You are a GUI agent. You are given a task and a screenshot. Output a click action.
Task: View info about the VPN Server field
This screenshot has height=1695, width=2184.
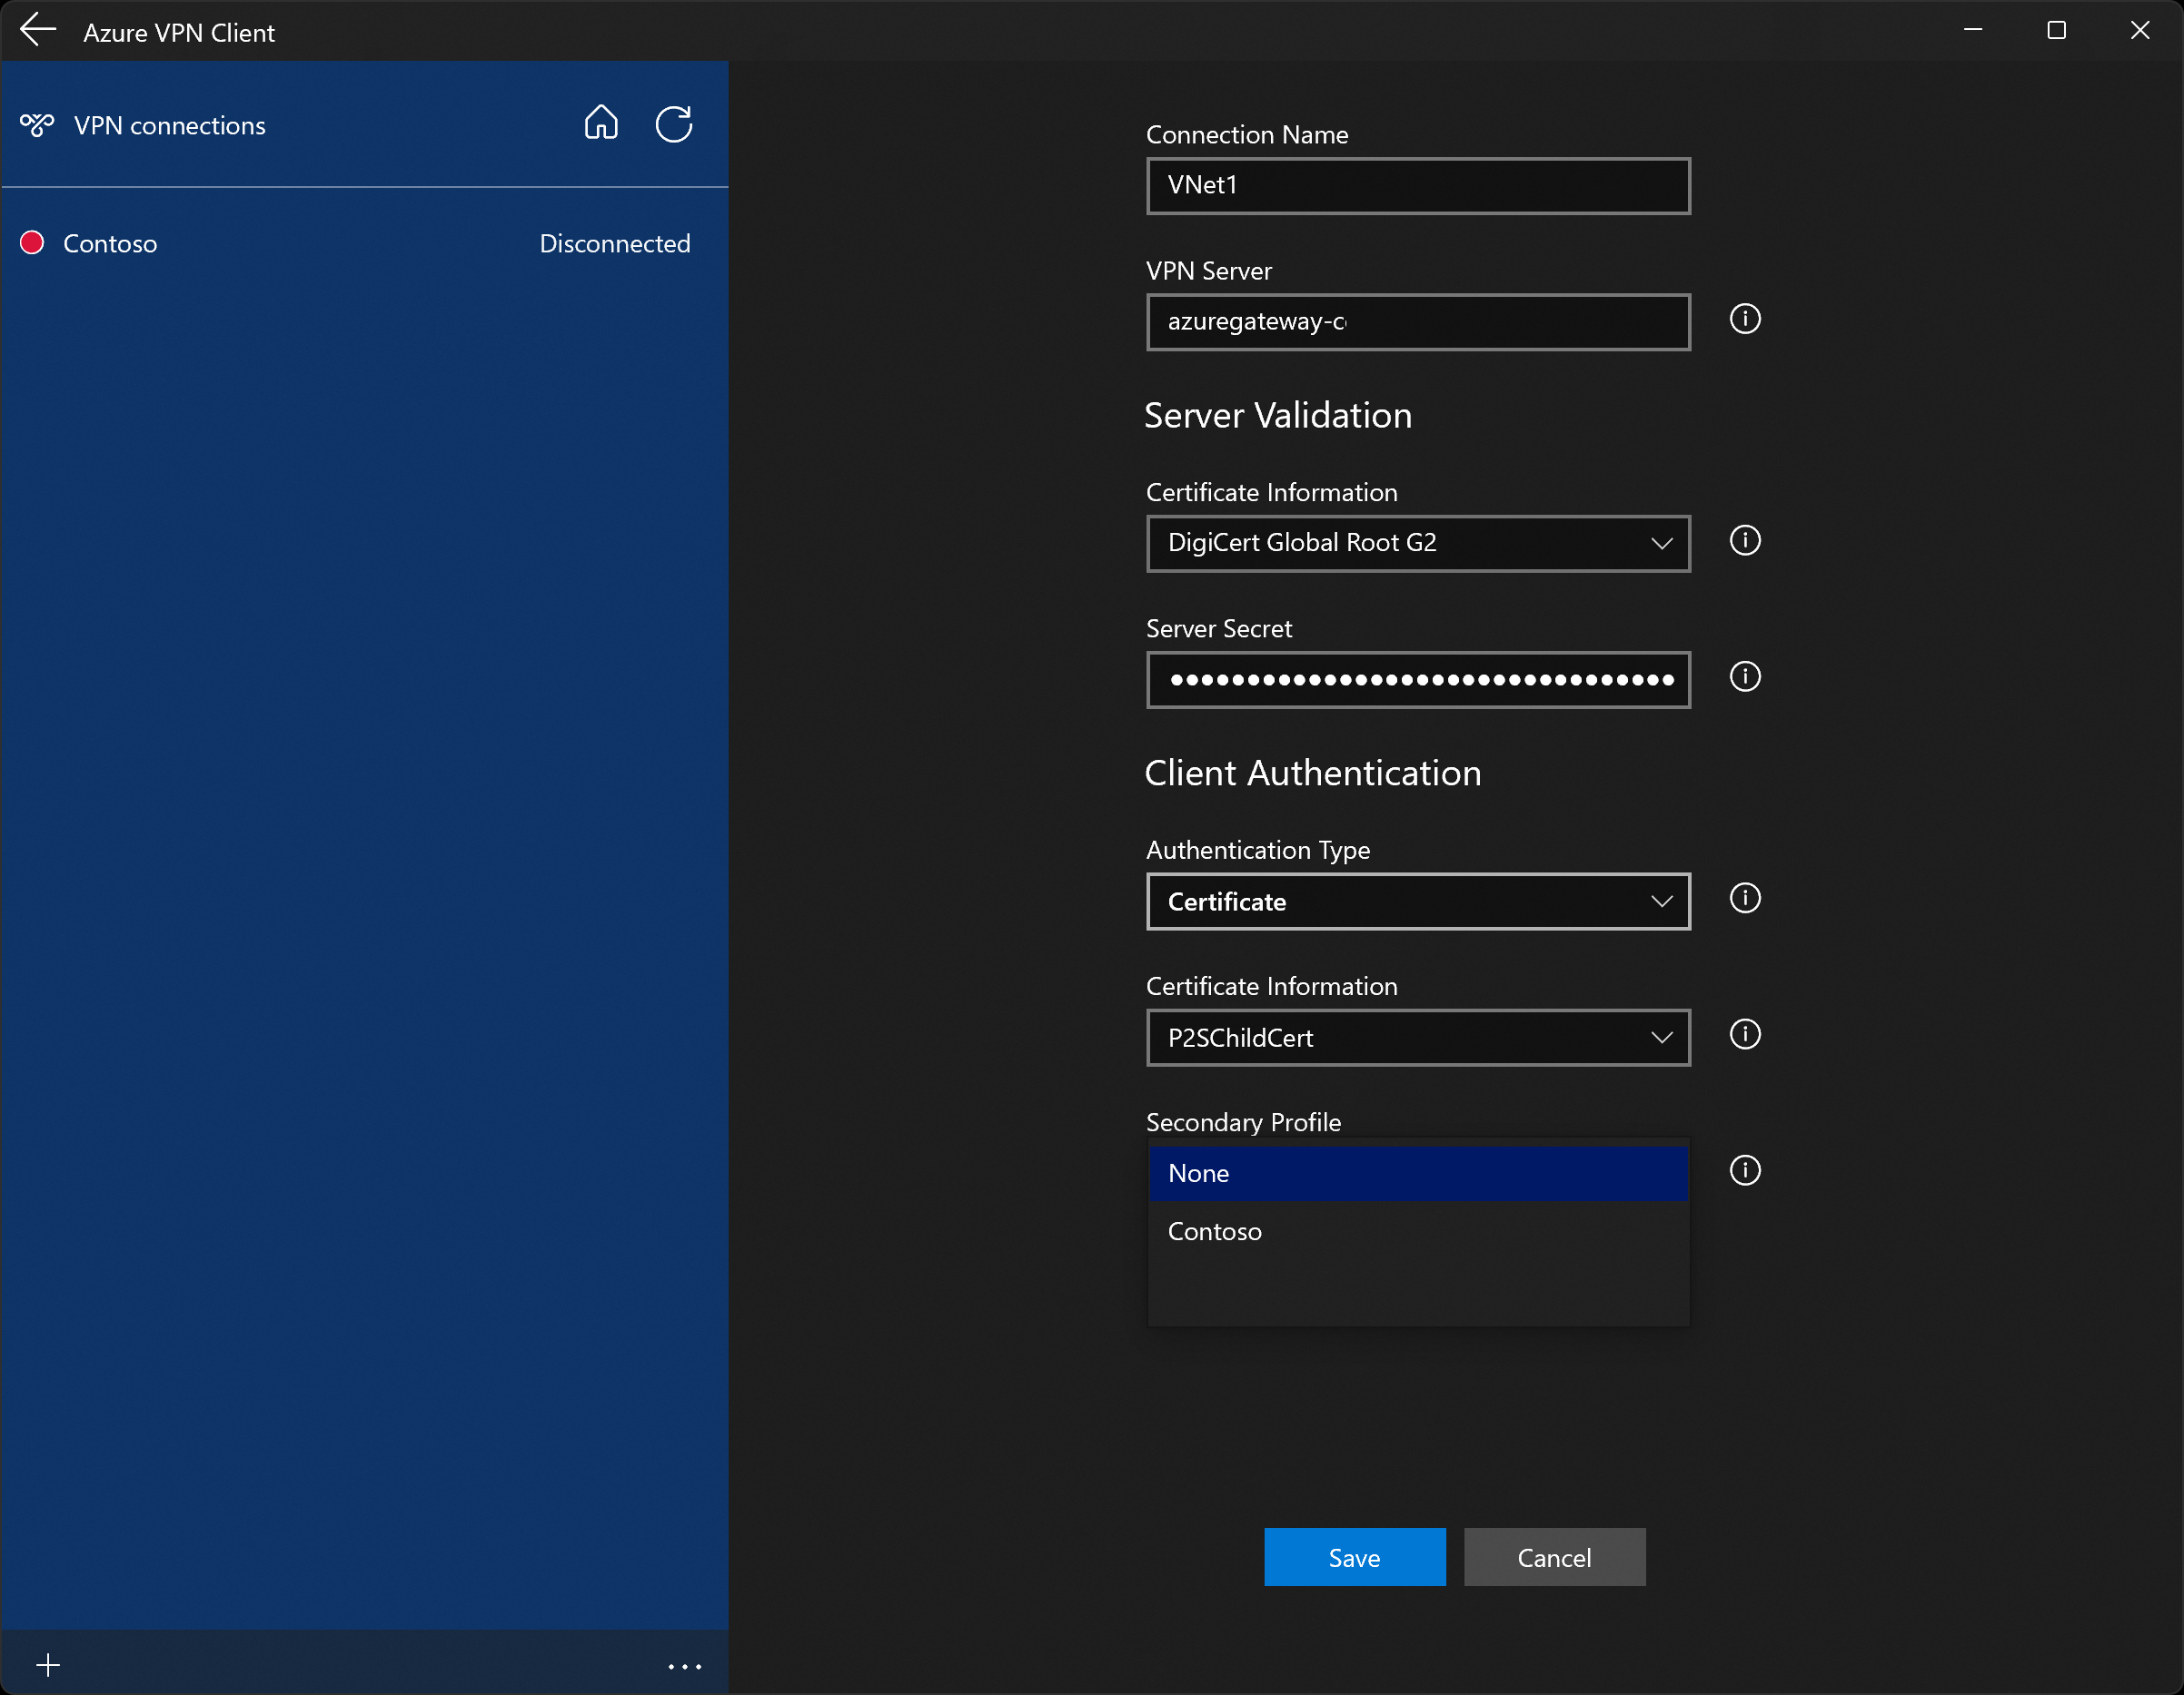click(1744, 318)
